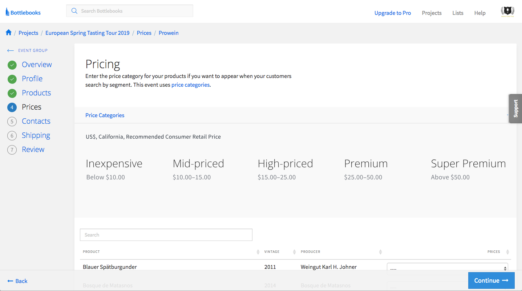Screen dimensions: 522x291
Task: Click the High-priced category heading
Action: point(285,164)
